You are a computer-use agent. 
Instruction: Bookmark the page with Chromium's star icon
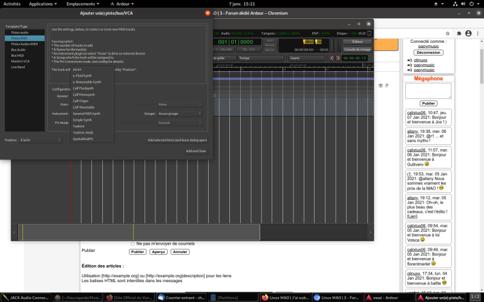(448, 33)
